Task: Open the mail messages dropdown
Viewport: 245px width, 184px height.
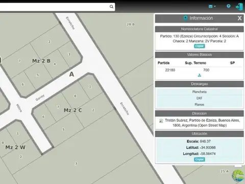Action: click(212, 6)
